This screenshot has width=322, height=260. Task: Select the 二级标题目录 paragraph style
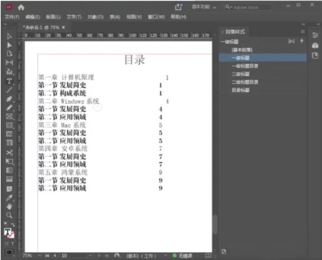click(245, 82)
